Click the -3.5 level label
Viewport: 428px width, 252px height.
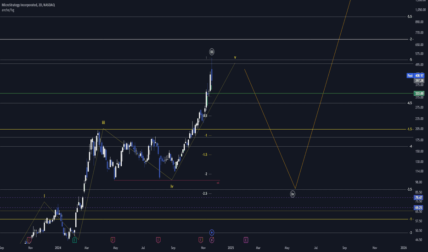click(410, 189)
